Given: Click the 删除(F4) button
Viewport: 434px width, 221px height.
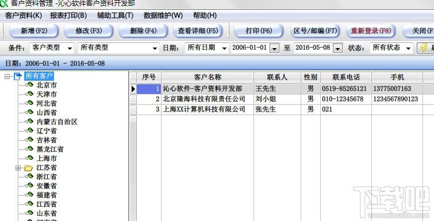Looking at the screenshot, I should coord(143,30).
